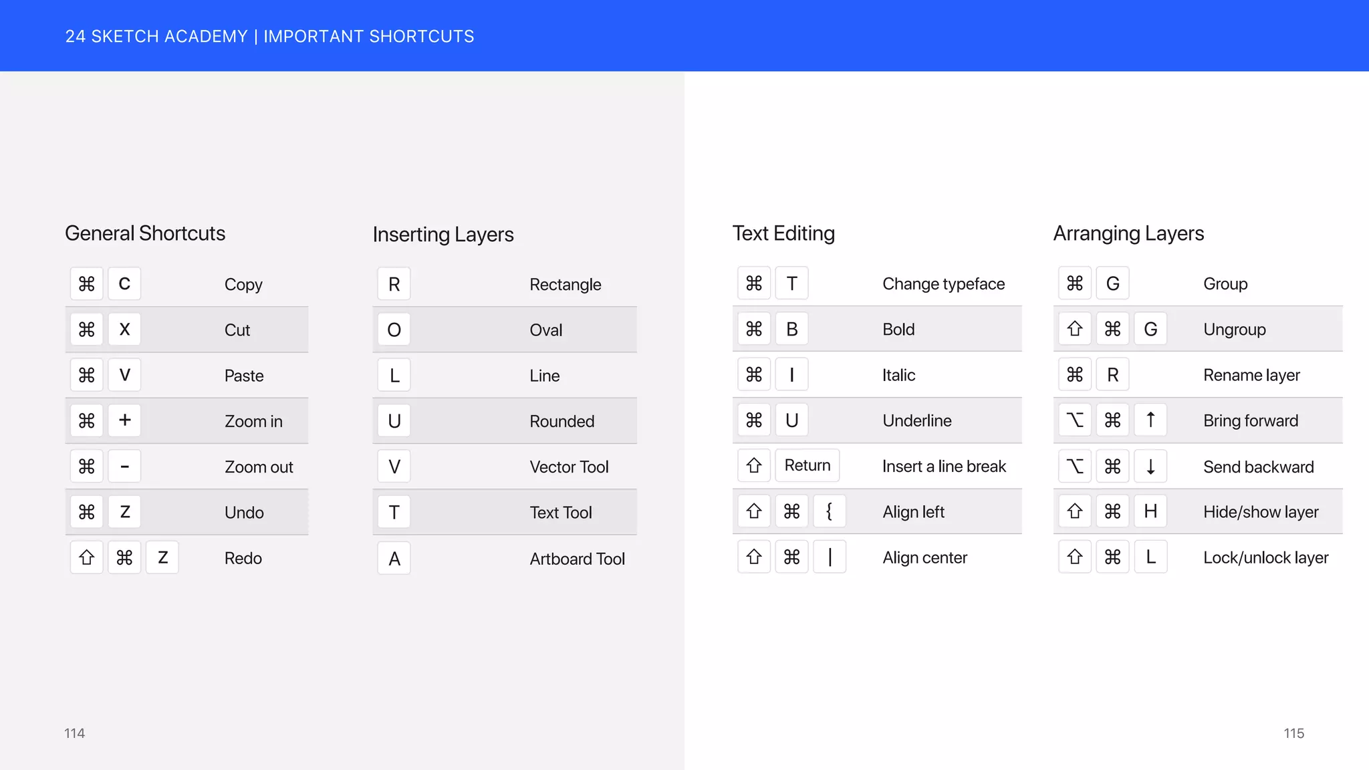Click the Underline label
This screenshot has width=1369, height=770.
click(917, 420)
